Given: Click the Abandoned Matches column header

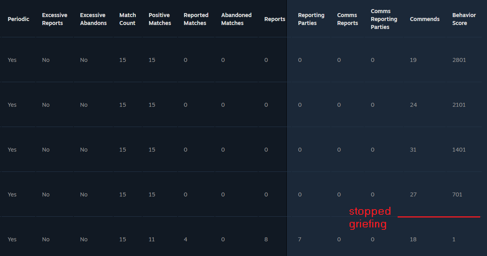Looking at the screenshot, I should tap(236, 19).
